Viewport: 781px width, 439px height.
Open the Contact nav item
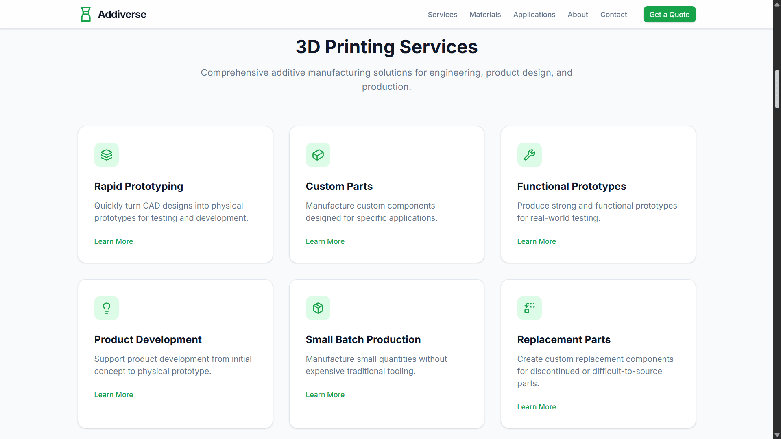point(613,15)
